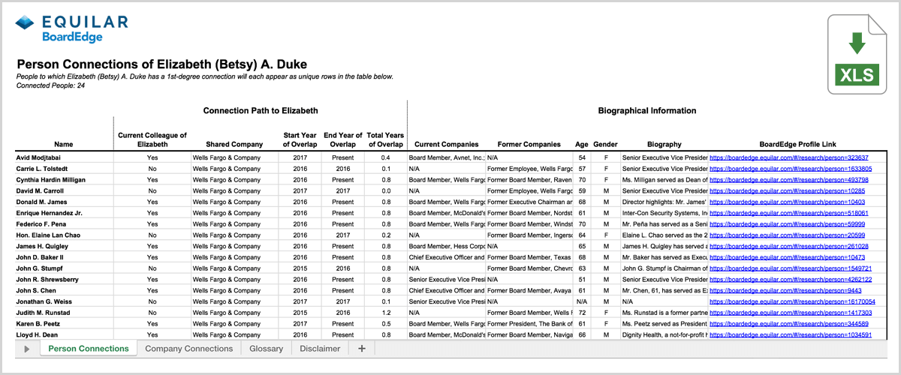The height and width of the screenshot is (375, 901).
Task: Select Start Year of Overlap header
Action: 300,139
